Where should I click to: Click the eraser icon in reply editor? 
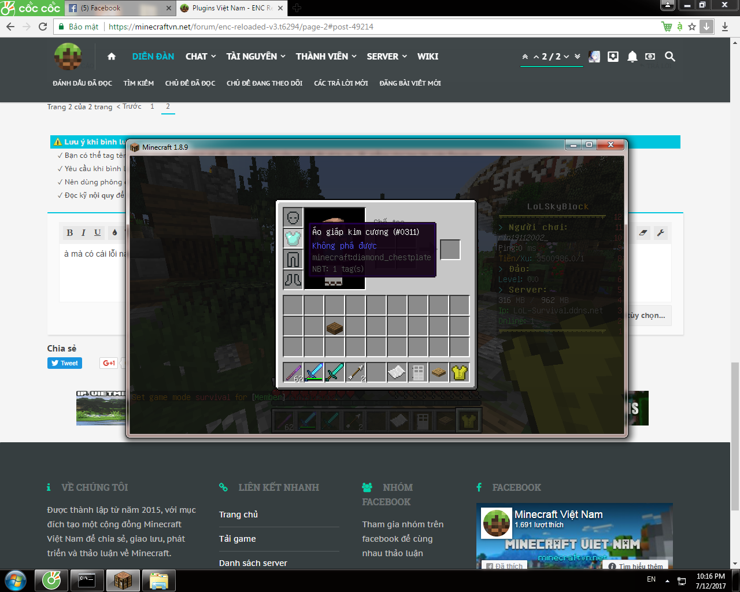(643, 232)
